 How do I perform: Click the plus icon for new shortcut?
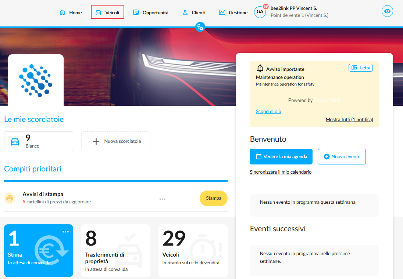click(x=96, y=141)
